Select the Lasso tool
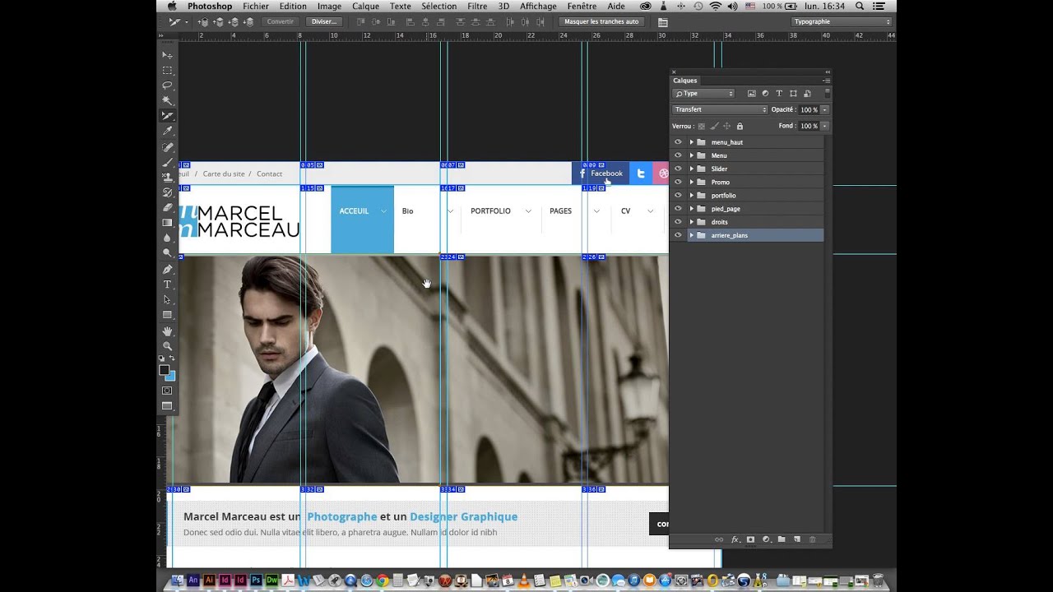 tap(167, 86)
